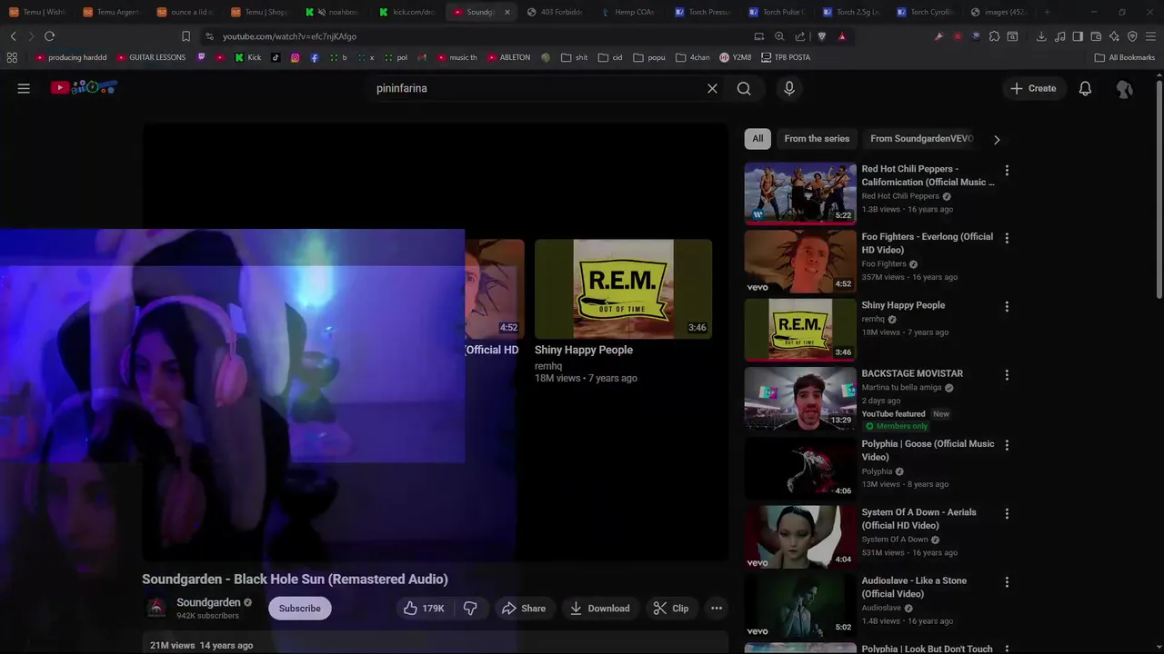Viewport: 1164px width, 654px height.
Task: Open the sidebar Everlong video thumbnail
Action: (x=800, y=261)
